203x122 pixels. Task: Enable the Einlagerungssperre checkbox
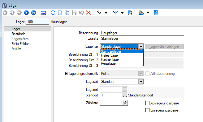click(148, 110)
